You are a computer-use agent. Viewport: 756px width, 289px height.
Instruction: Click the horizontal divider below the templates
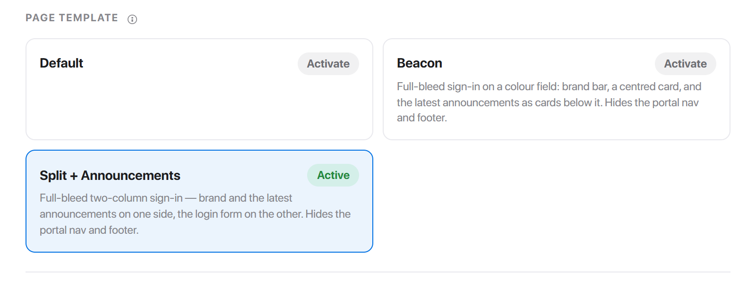click(x=378, y=272)
